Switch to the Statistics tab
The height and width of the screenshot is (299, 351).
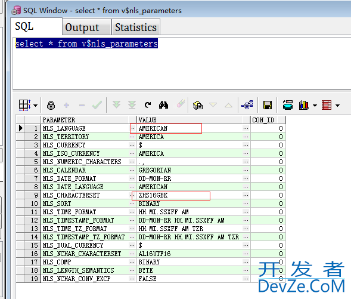pyautogui.click(x=136, y=27)
